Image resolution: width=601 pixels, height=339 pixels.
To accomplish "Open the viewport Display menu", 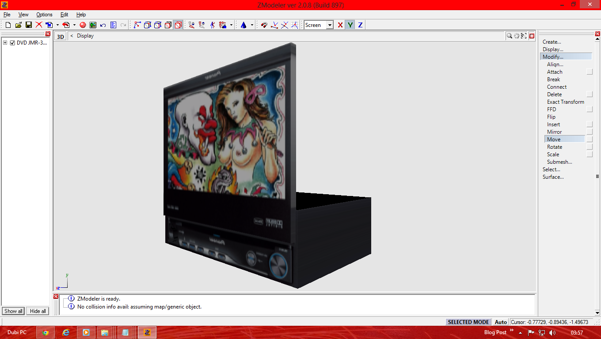I will tap(85, 36).
